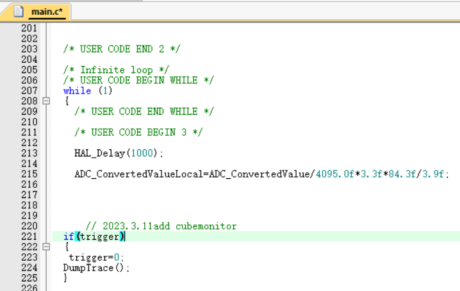Collapse the if block at line 222
Screen dimensions: 460x291
(x=46, y=247)
